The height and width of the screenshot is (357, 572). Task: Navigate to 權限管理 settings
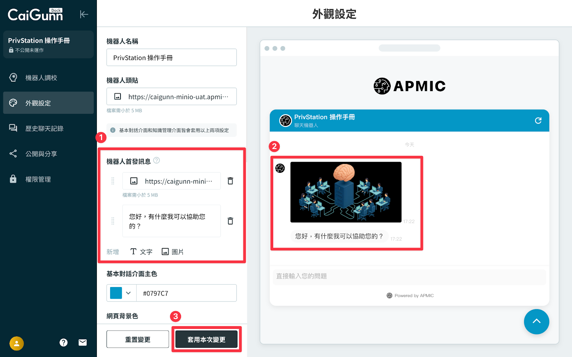click(x=38, y=179)
